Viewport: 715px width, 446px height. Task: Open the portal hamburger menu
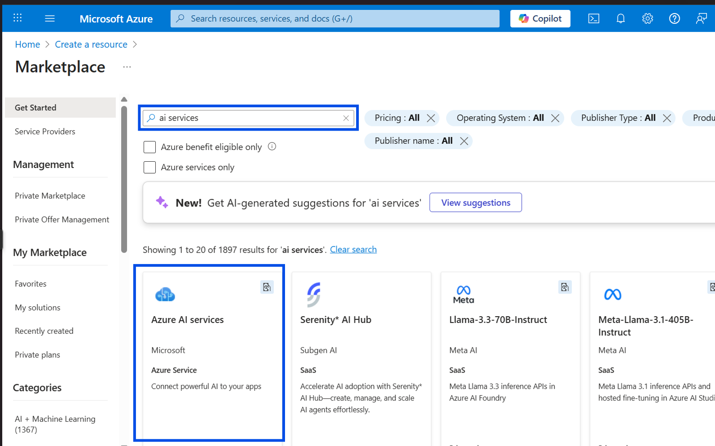tap(50, 18)
